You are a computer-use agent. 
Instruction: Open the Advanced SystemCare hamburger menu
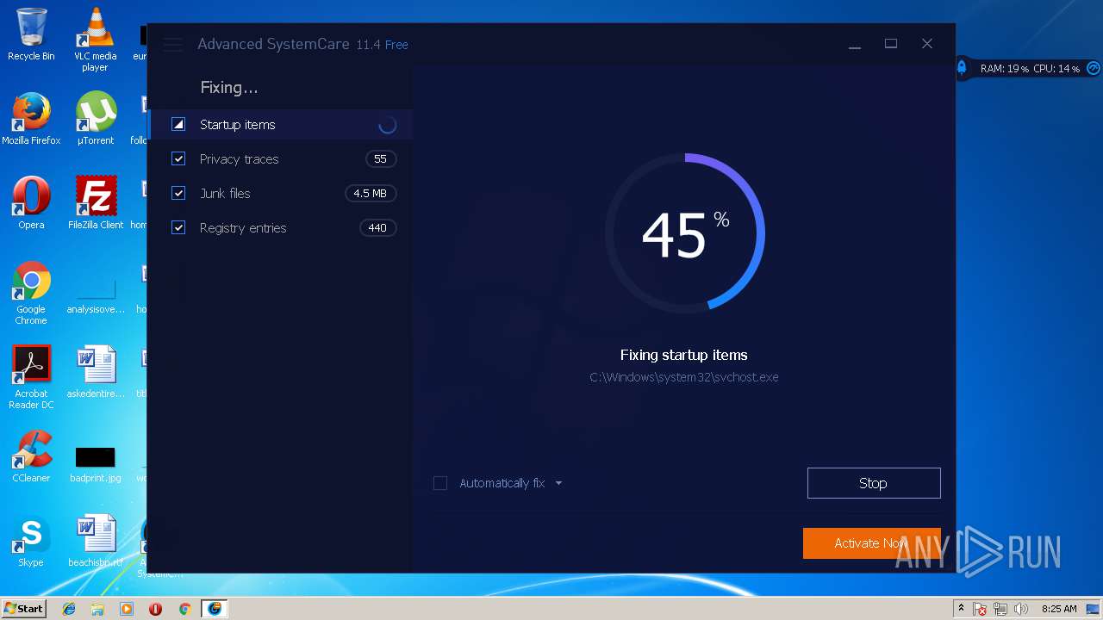[173, 45]
